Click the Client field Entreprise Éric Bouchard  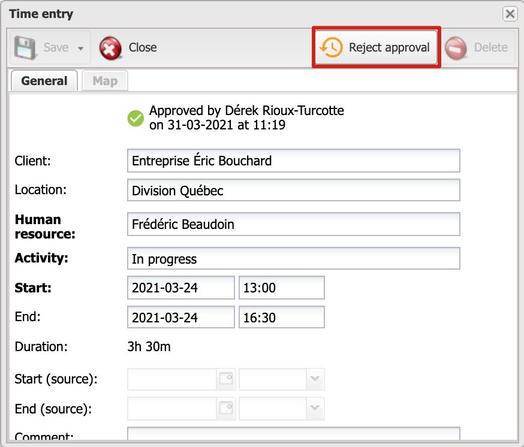point(293,161)
